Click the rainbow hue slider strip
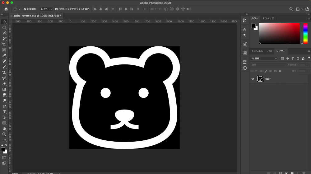The width and height of the screenshot is (311, 174). point(305,33)
